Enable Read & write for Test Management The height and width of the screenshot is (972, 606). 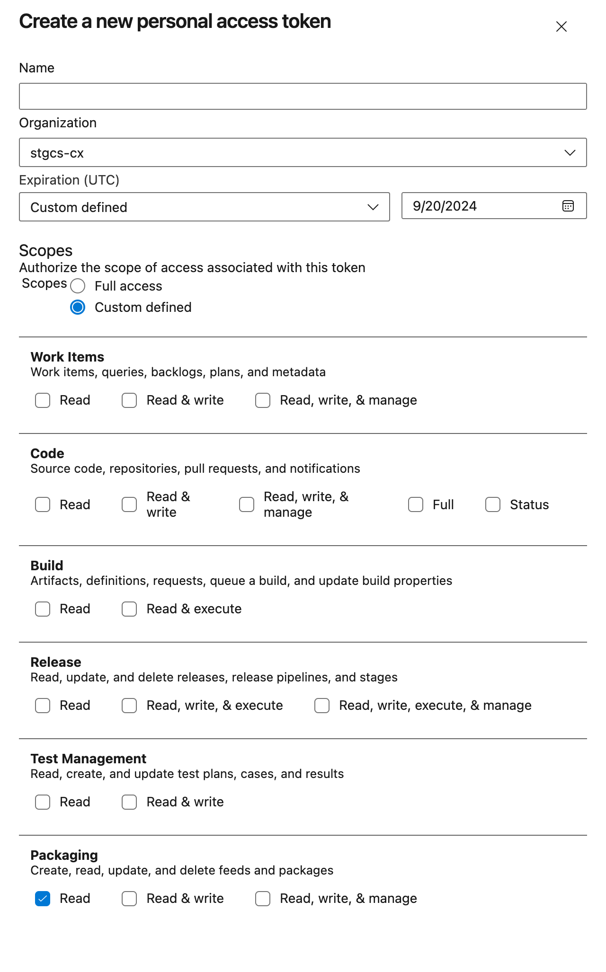click(129, 802)
